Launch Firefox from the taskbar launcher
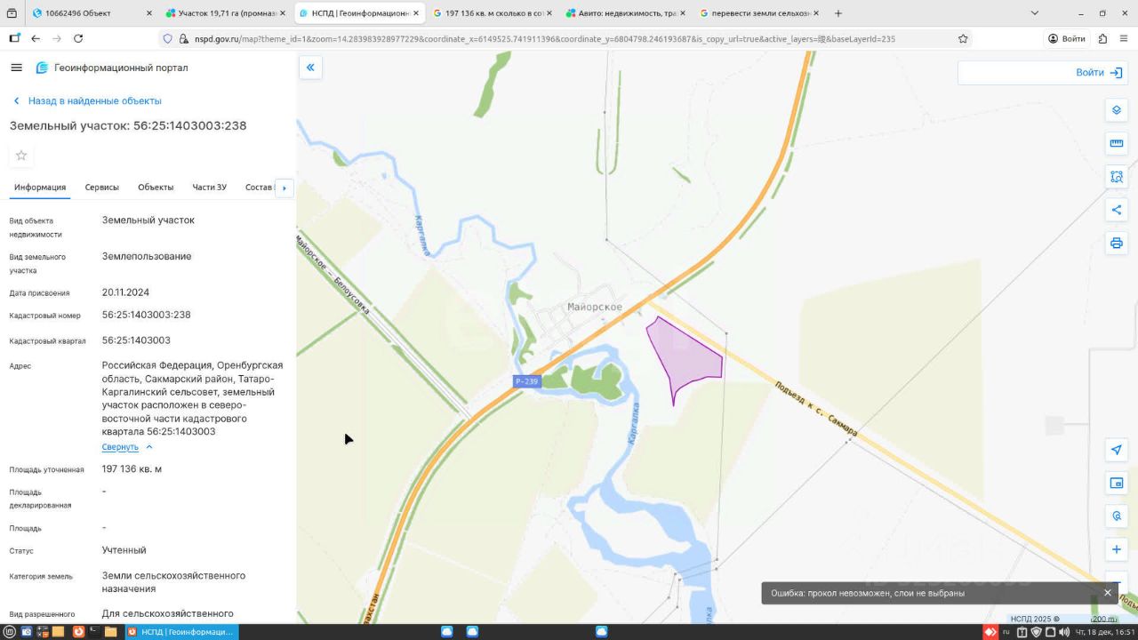The width and height of the screenshot is (1138, 640). [78, 632]
